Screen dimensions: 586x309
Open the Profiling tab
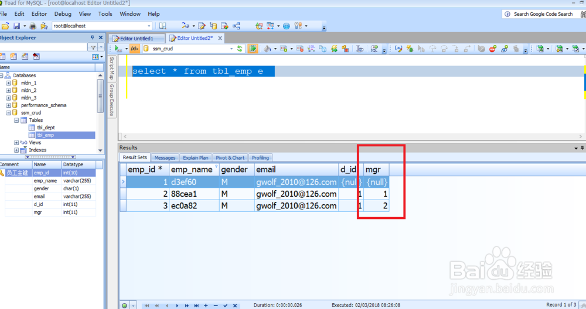(261, 158)
